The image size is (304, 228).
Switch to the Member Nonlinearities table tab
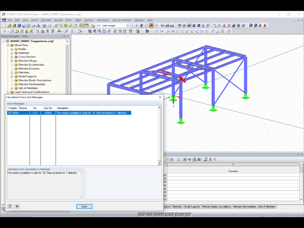pyautogui.click(x=244, y=206)
